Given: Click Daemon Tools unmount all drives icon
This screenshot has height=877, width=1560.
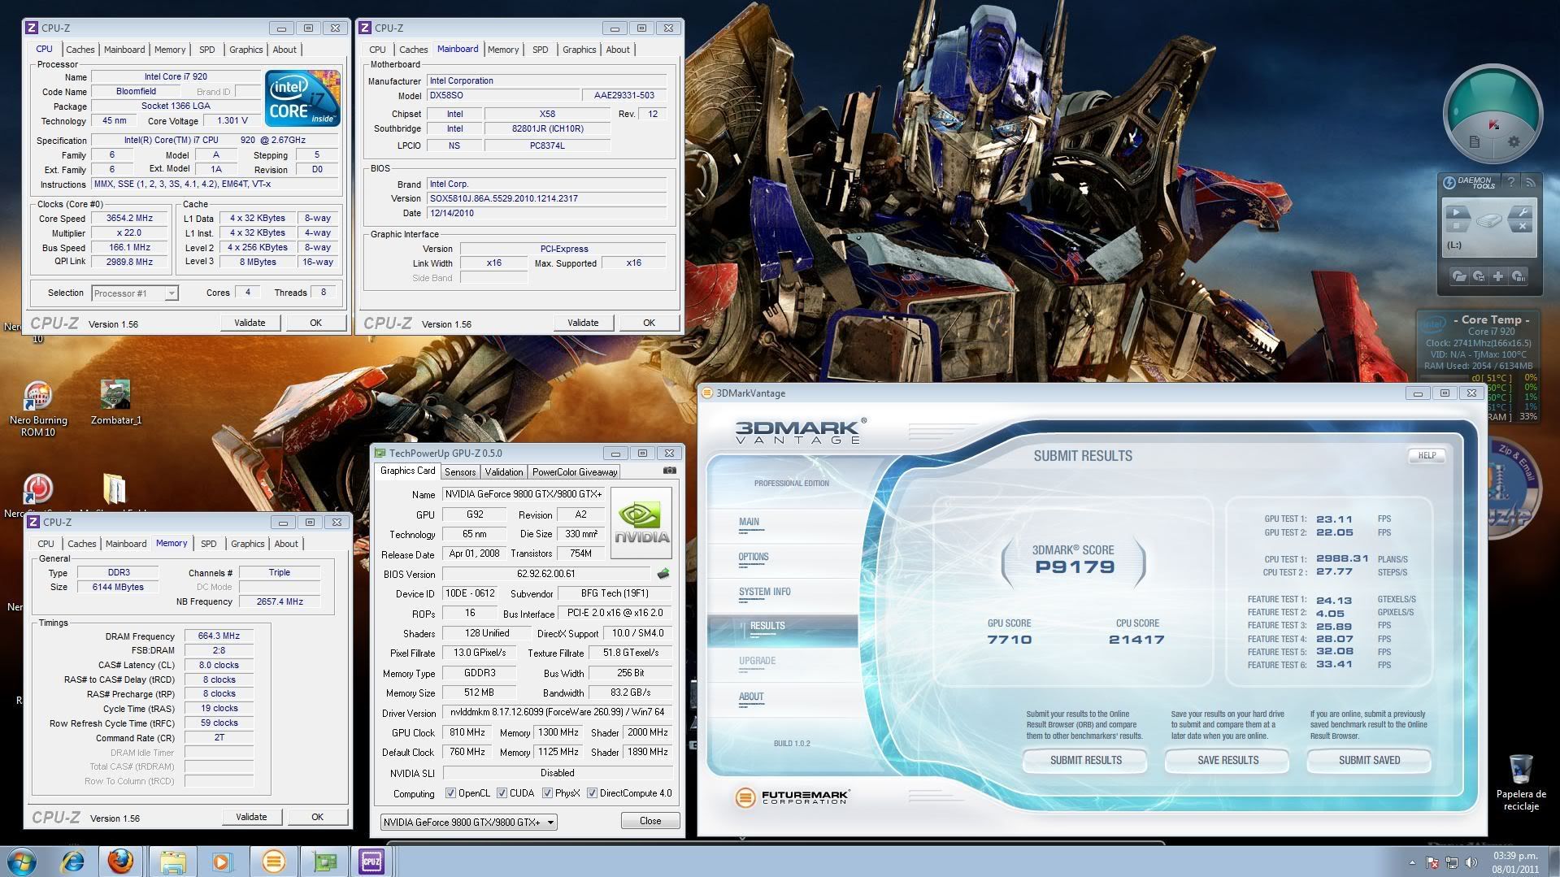Looking at the screenshot, I should click(1518, 276).
